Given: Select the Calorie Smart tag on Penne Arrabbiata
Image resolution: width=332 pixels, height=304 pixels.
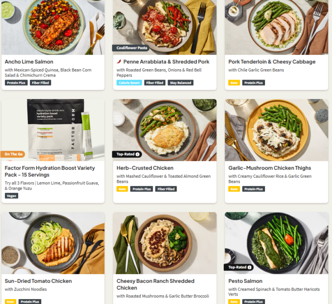Looking at the screenshot, I should click(x=129, y=83).
